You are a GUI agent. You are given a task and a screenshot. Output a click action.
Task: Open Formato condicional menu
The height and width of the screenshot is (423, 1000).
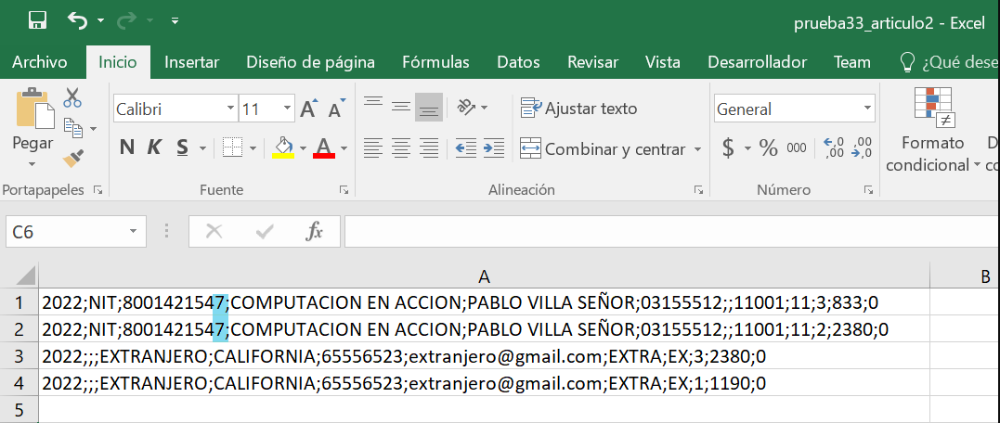pyautogui.click(x=933, y=130)
